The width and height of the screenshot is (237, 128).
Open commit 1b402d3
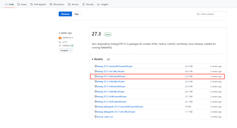66,45
